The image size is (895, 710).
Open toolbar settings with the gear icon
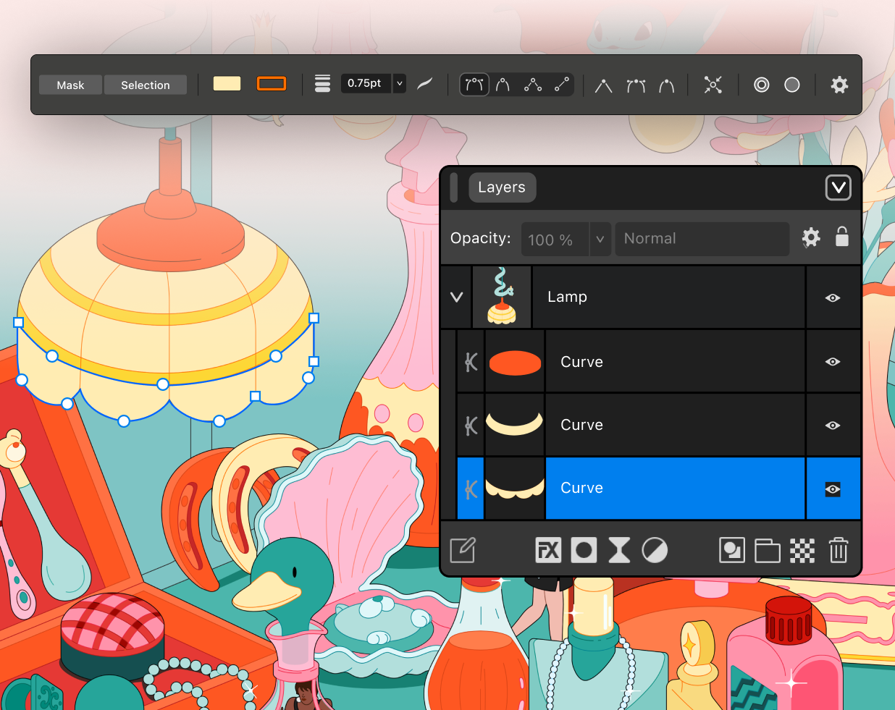[839, 85]
